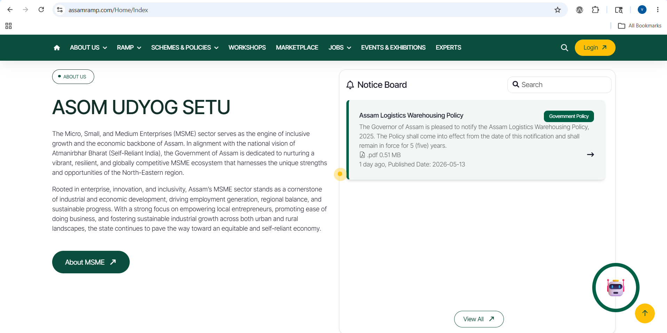Viewport: 667px width, 333px height.
Task: Open the chatbot robot assistant
Action: coord(616,288)
